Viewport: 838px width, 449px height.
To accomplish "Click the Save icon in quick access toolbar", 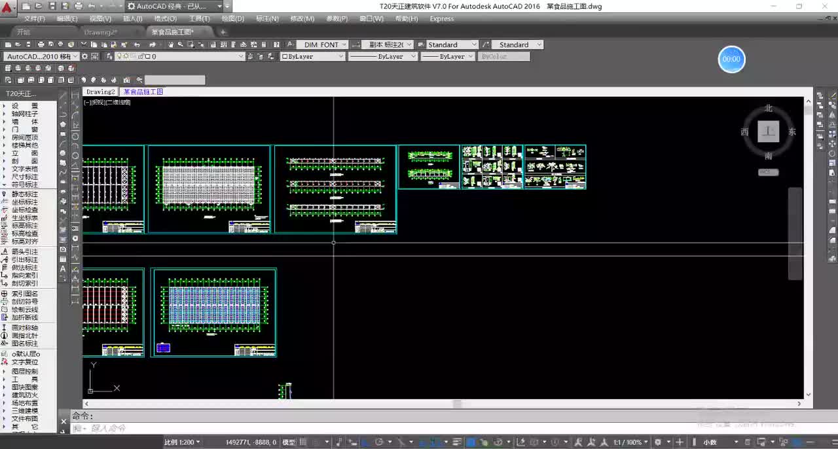I will click(x=52, y=6).
